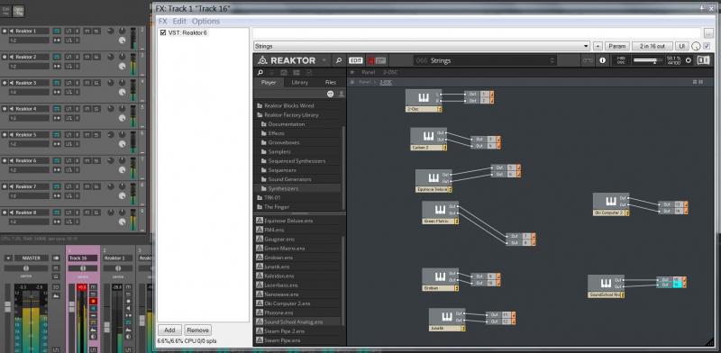This screenshot has width=721, height=353.
Task: Toggle the sidebar layout icon in the Reaktor header
Action: pos(703,60)
